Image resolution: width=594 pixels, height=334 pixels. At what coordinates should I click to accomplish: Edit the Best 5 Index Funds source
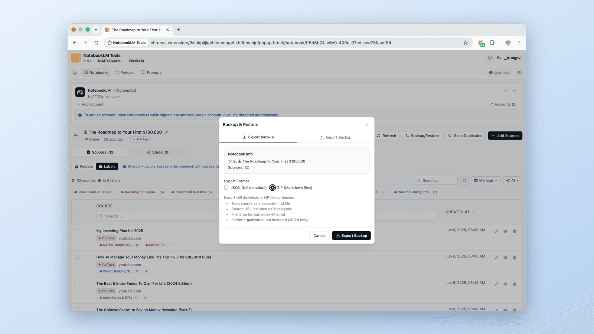[496, 284]
